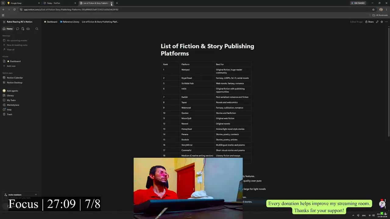This screenshot has width=390, height=219.
Task: Click the Ask Gemini button
Action: (x=358, y=3)
